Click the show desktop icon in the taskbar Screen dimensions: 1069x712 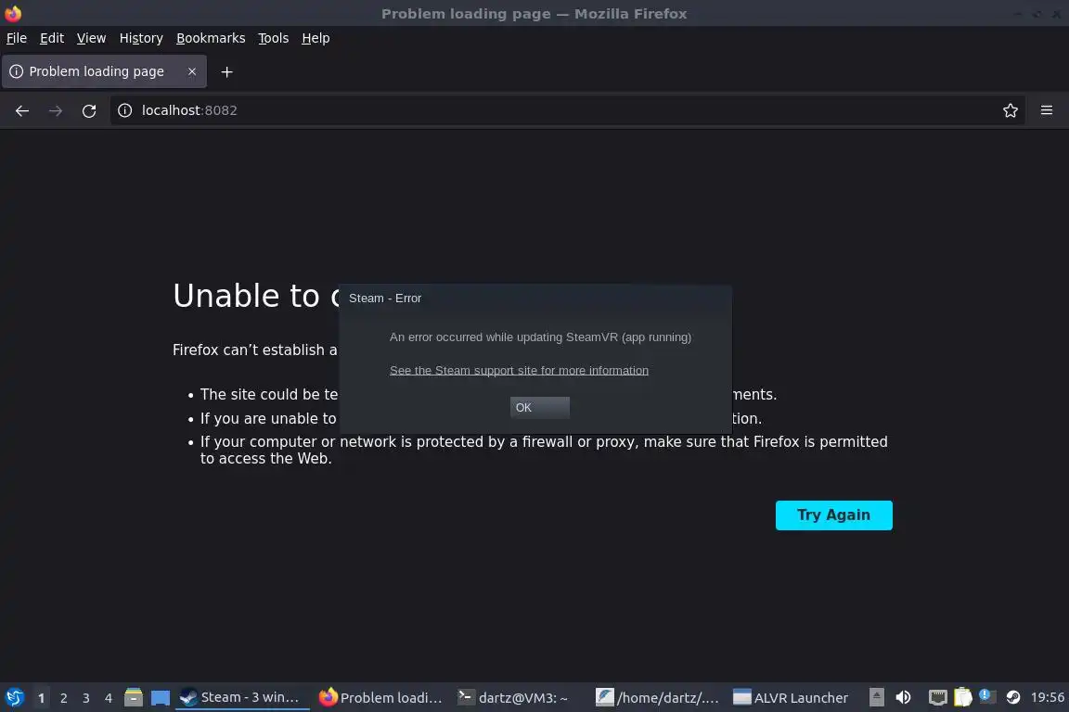(x=161, y=698)
